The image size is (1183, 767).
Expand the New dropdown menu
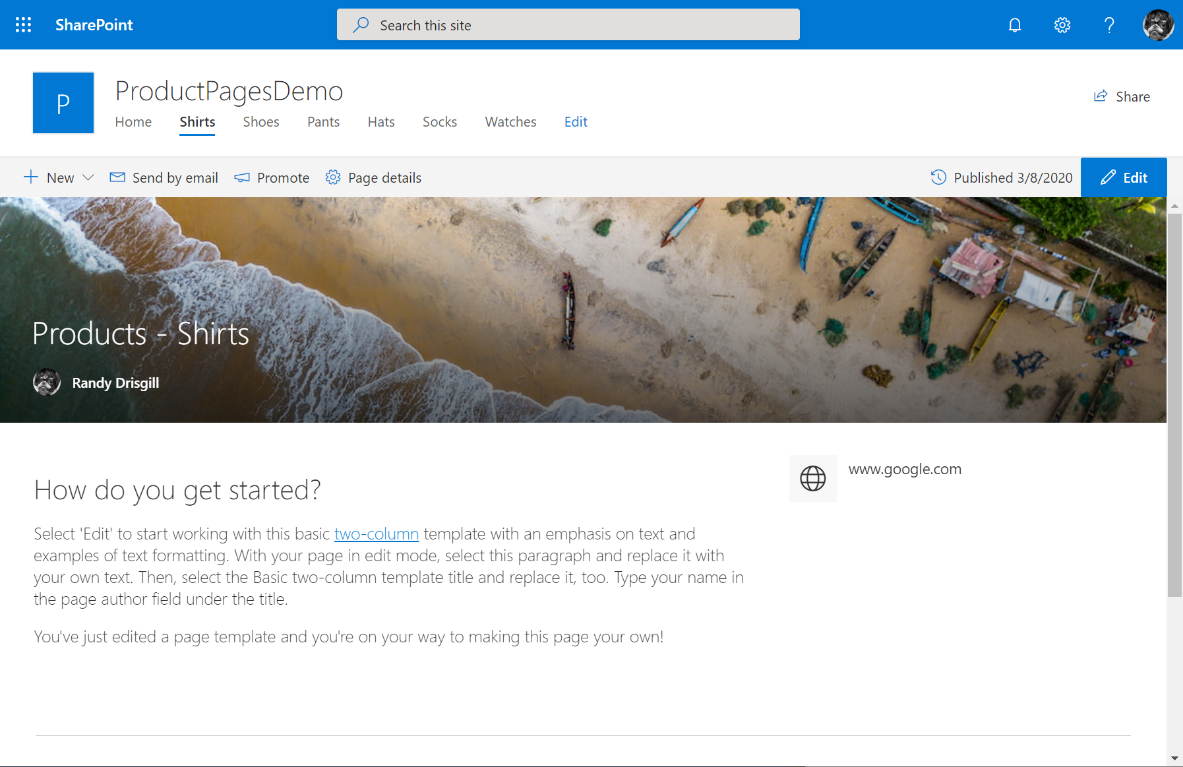[88, 177]
